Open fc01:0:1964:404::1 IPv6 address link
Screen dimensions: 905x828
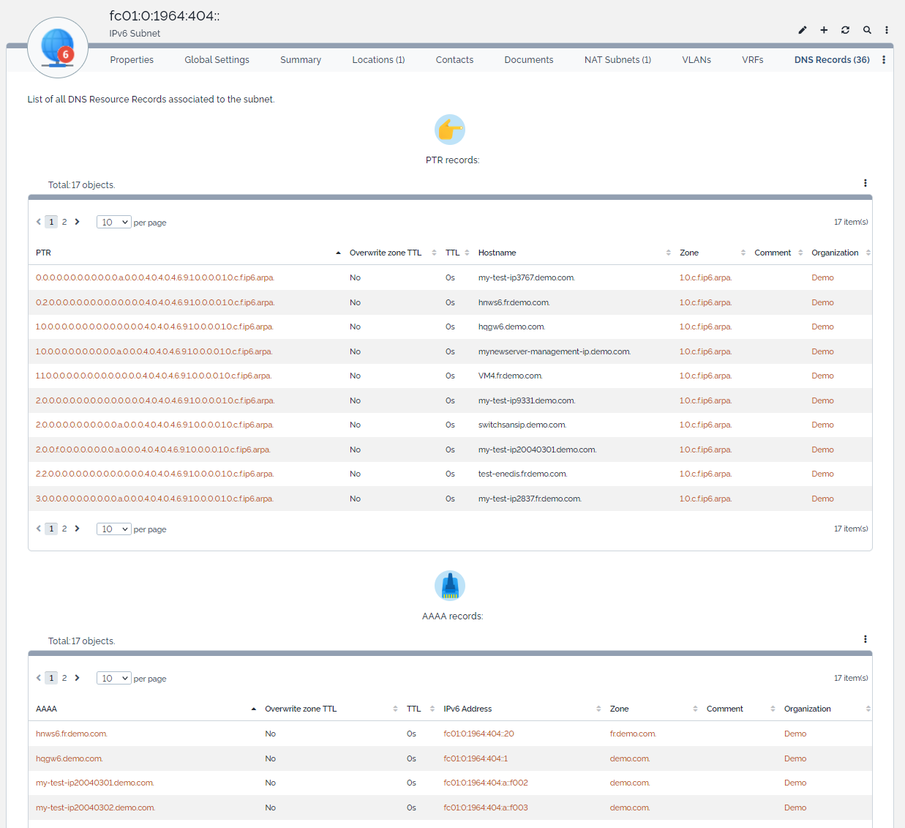coord(476,758)
